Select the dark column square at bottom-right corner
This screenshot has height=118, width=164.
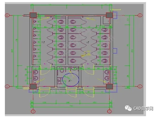(110, 87)
